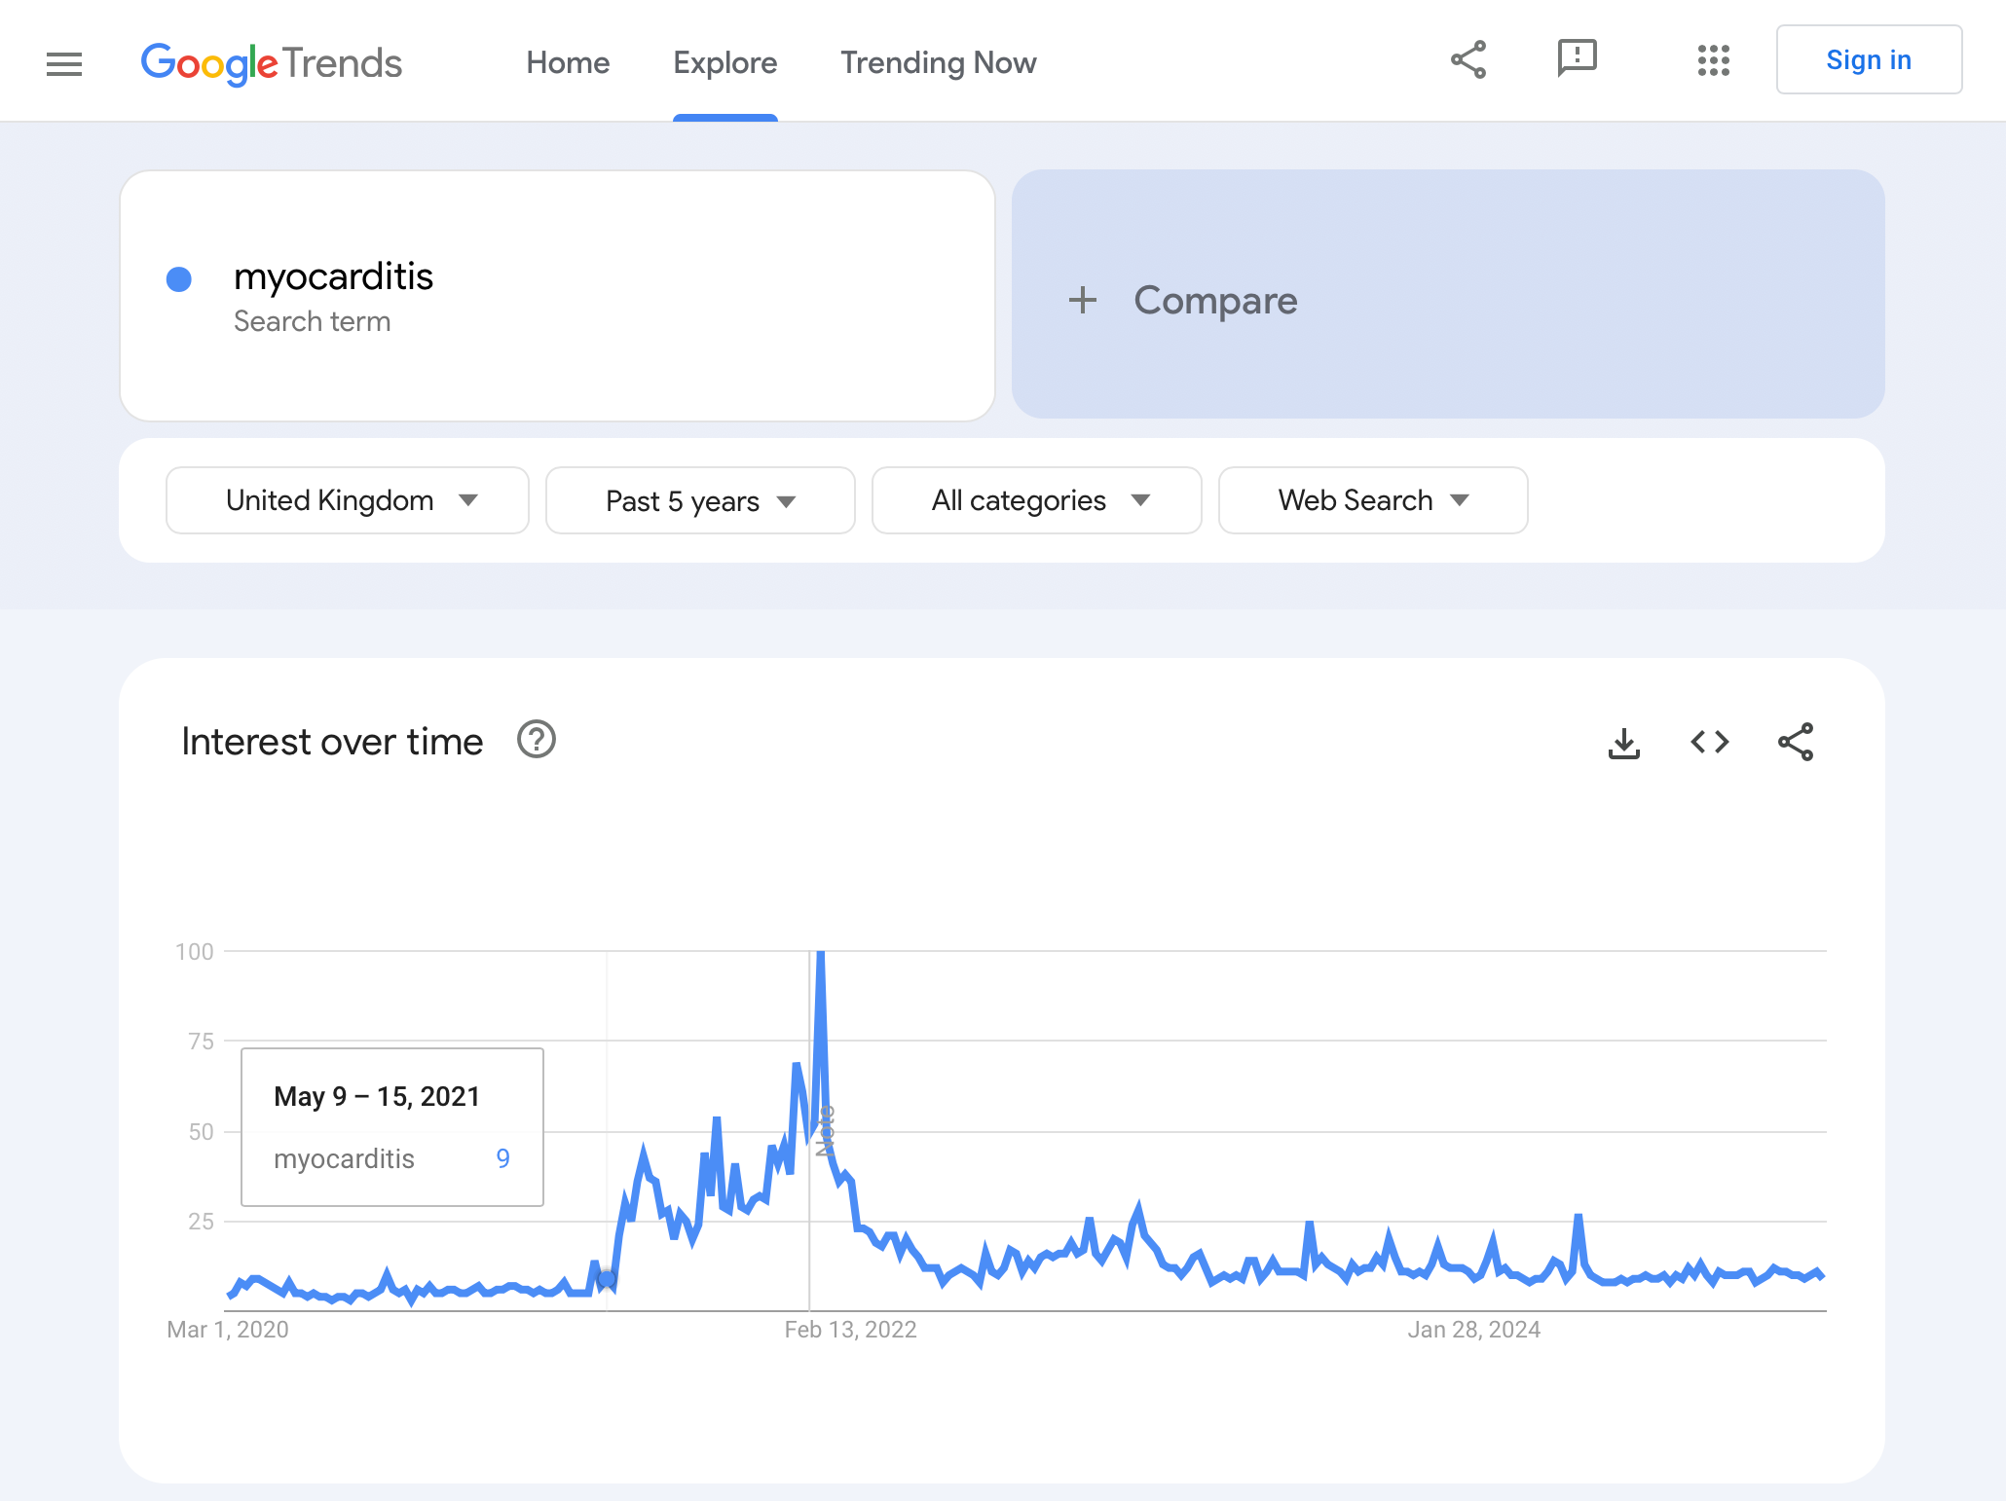Download the Interest over time CSV
2006x1501 pixels.
[1623, 743]
